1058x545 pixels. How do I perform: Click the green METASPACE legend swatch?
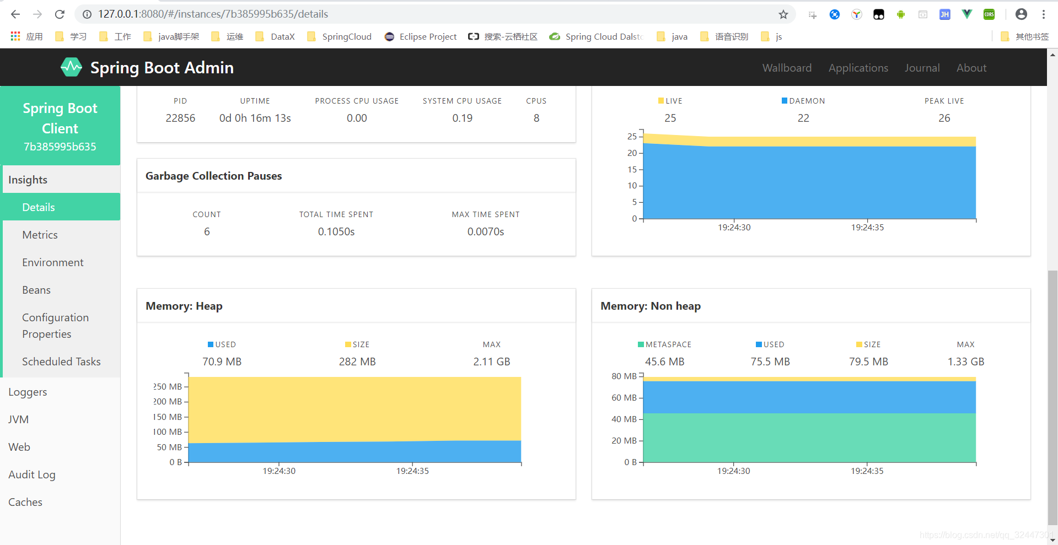pos(641,344)
